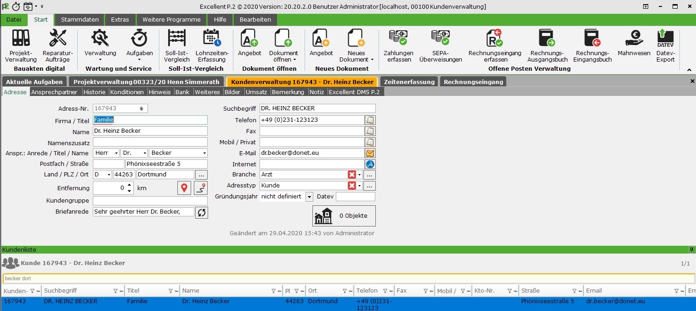Launch Soll-Ist-Vergleich abacus icon
696x311 pixels.
pyautogui.click(x=177, y=45)
